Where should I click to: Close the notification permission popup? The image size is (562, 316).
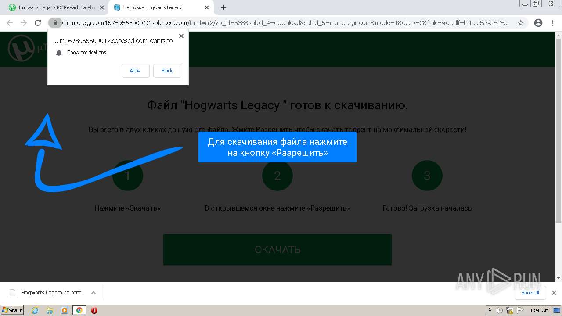(x=181, y=36)
